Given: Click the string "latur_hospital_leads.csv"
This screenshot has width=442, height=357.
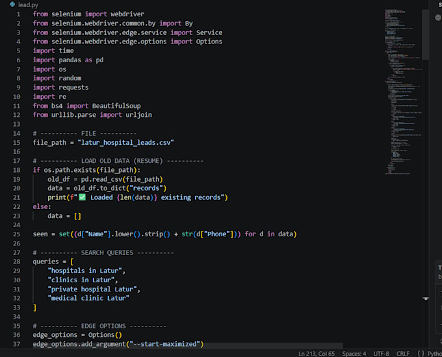Looking at the screenshot, I should pos(125,143).
